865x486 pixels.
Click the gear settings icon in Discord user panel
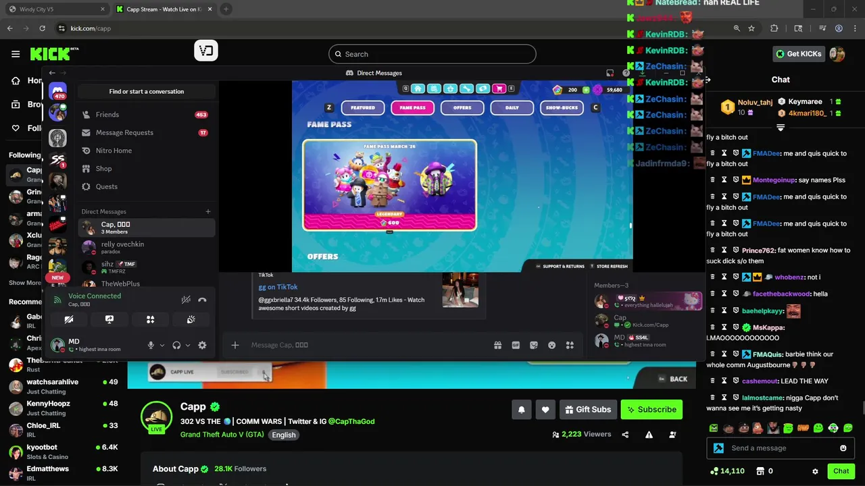click(x=202, y=345)
